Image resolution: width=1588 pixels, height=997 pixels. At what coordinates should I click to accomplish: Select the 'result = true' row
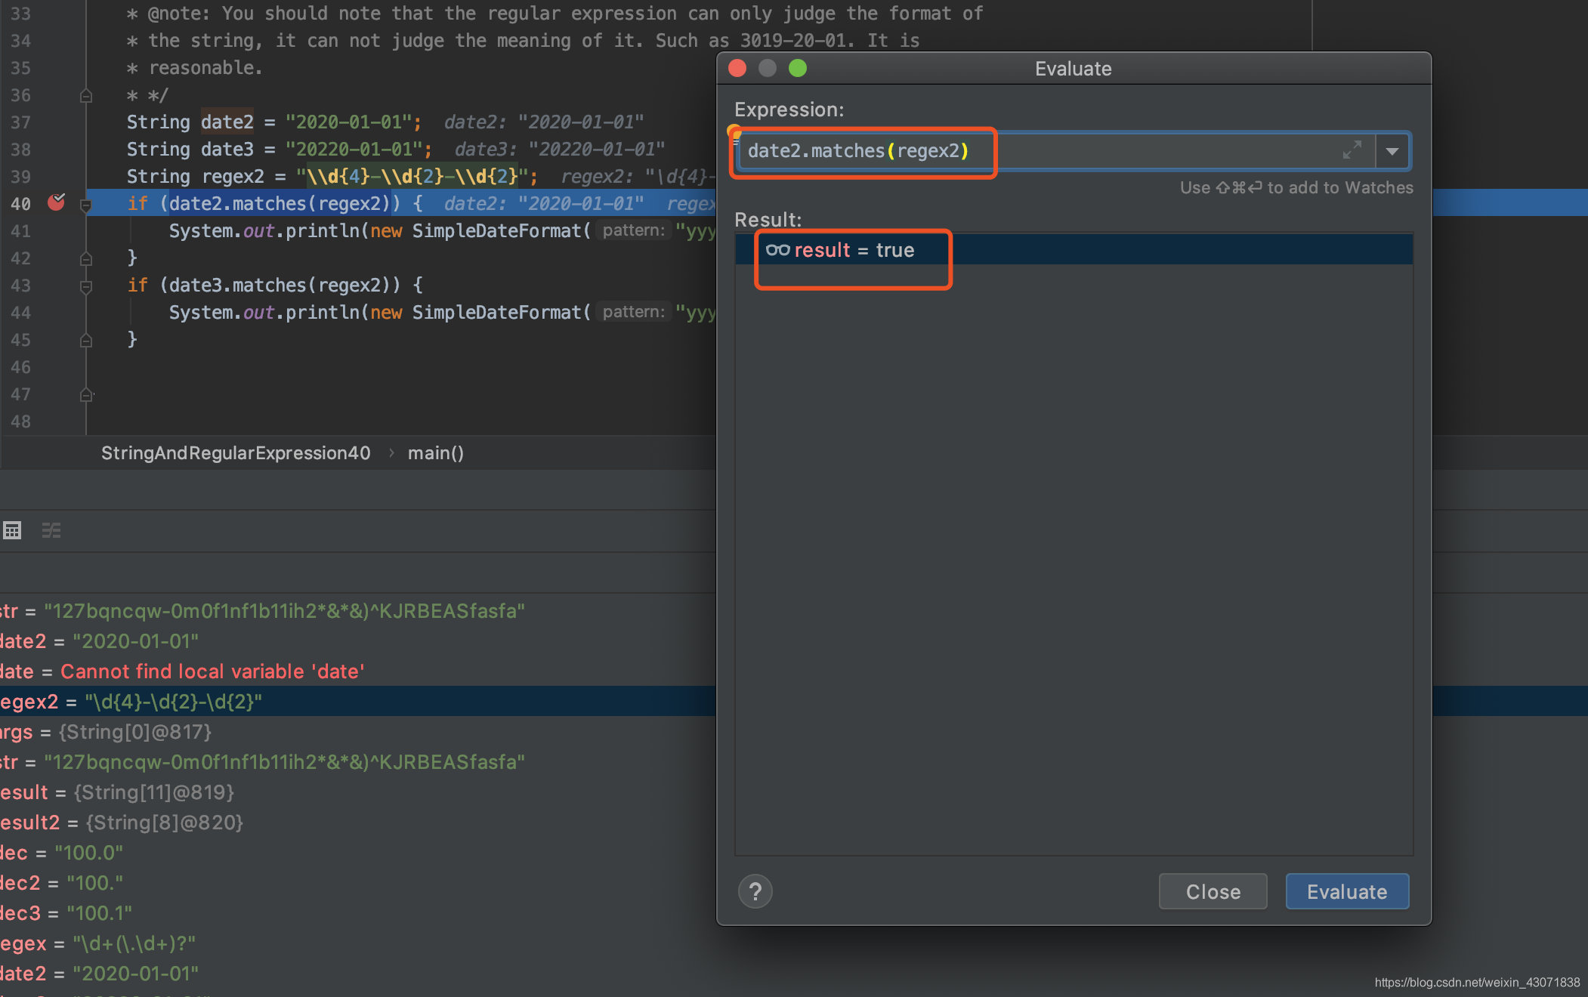click(1074, 250)
